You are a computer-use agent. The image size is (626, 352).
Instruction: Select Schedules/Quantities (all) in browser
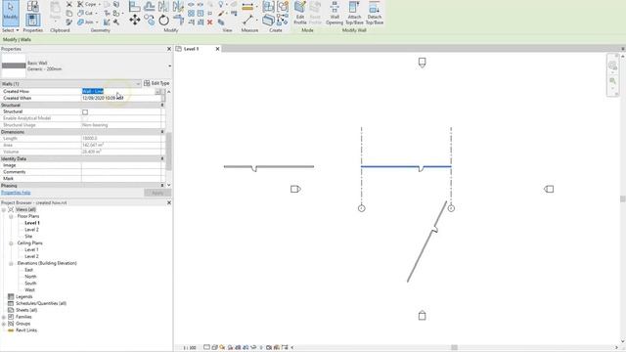point(41,303)
